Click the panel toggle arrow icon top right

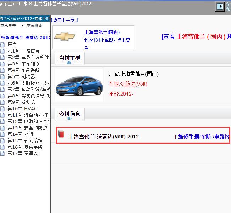[220, 6]
